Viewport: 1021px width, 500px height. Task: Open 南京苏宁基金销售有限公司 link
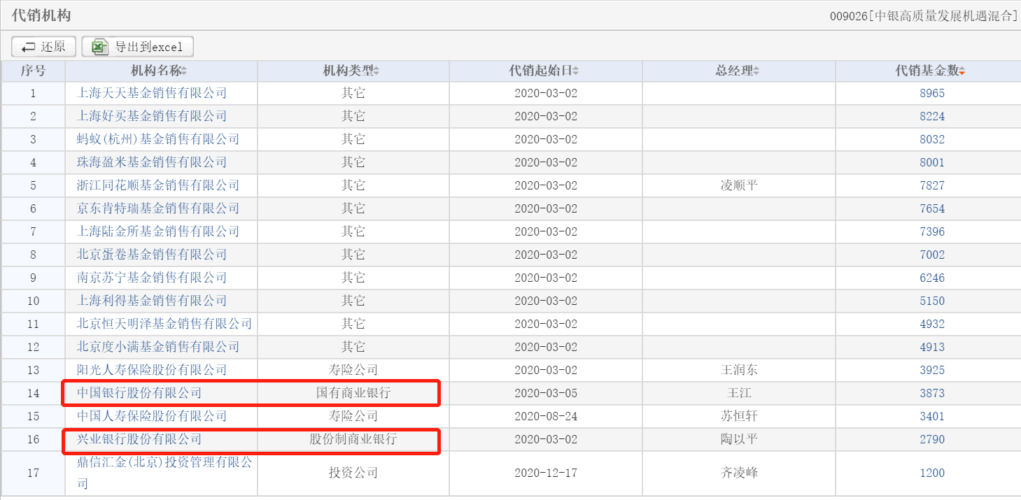pos(152,278)
